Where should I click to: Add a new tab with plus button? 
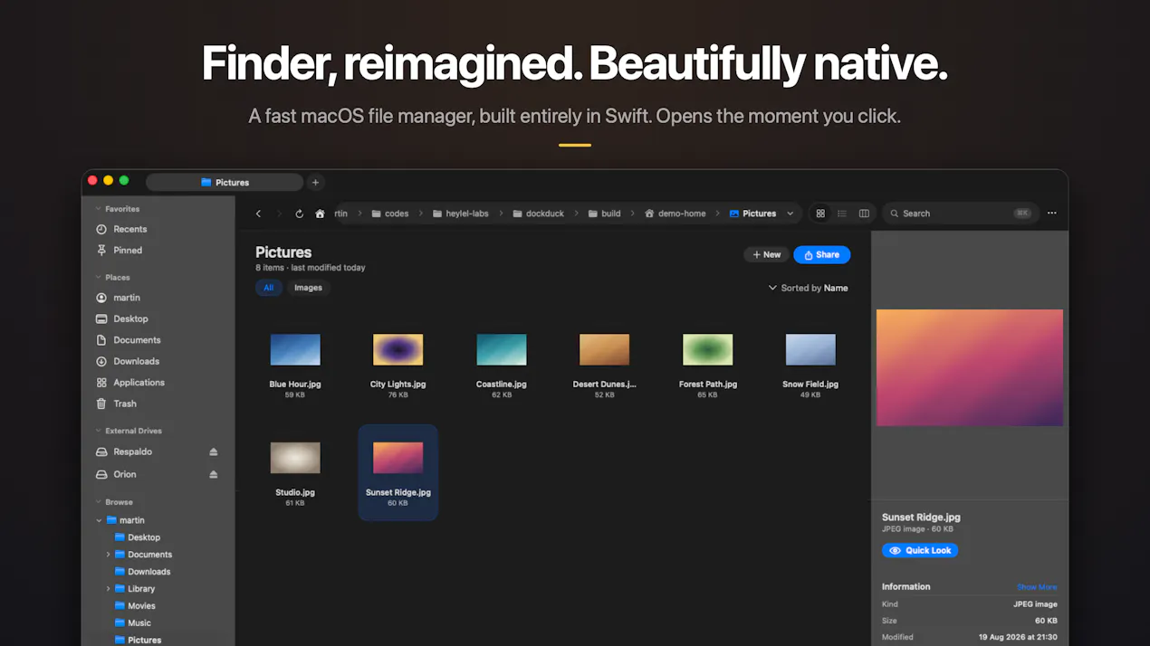tap(315, 182)
